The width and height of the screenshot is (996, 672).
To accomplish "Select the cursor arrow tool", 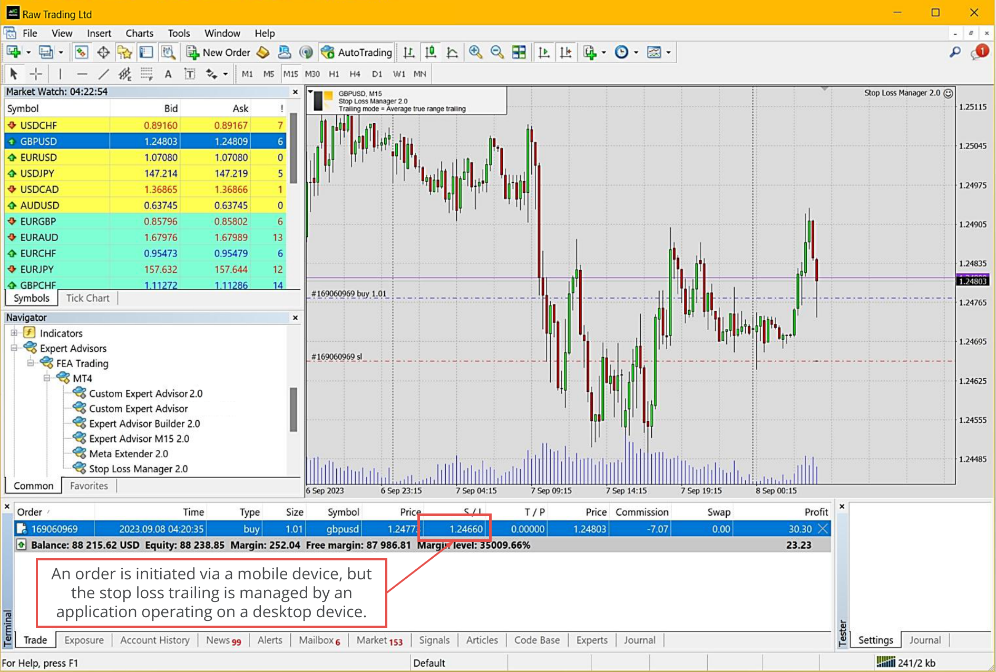I will coord(14,74).
